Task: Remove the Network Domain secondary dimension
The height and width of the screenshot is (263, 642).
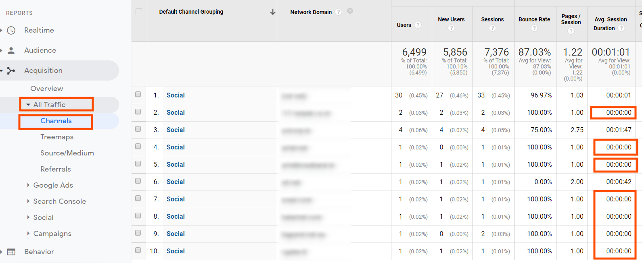Action: (349, 11)
